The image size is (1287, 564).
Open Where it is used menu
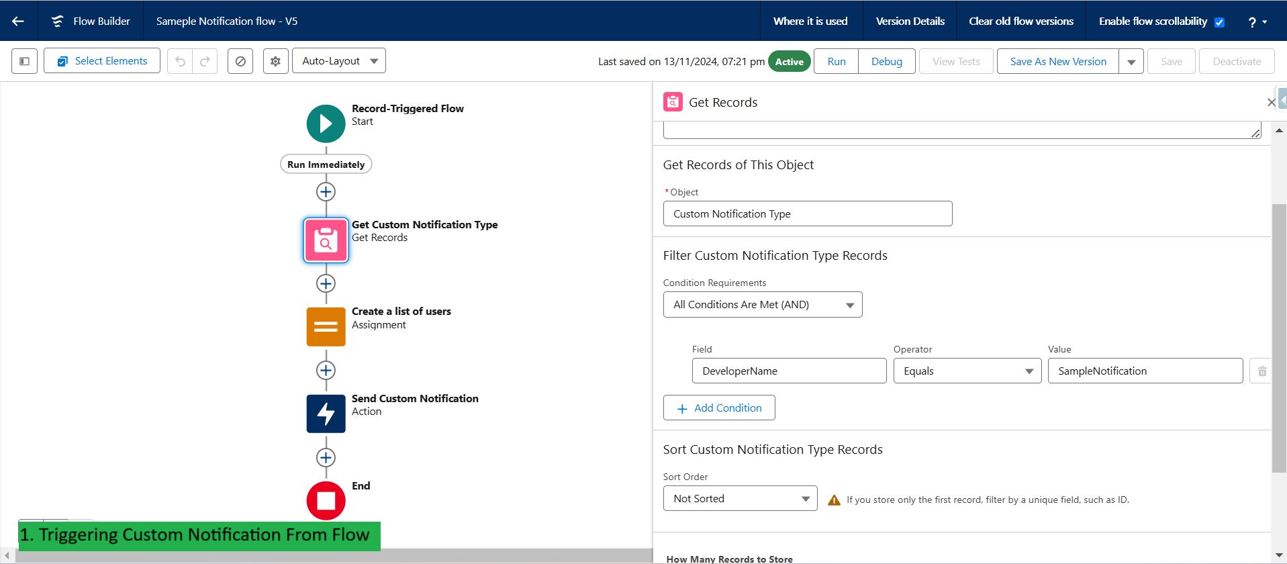click(810, 21)
